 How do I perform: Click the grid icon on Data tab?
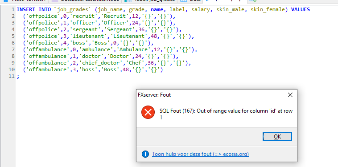click(183, 0)
